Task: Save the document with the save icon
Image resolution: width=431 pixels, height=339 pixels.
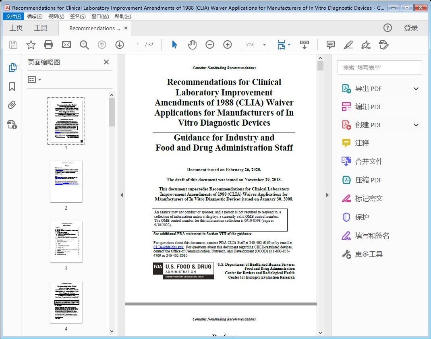Action: tap(13, 45)
